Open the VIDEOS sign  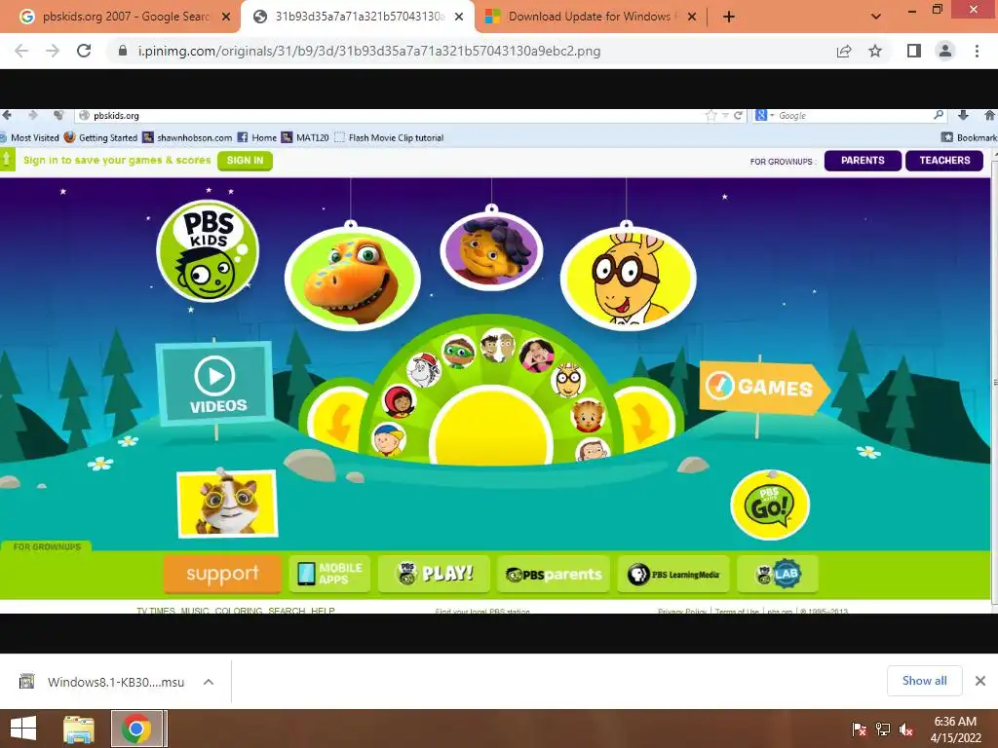click(215, 384)
